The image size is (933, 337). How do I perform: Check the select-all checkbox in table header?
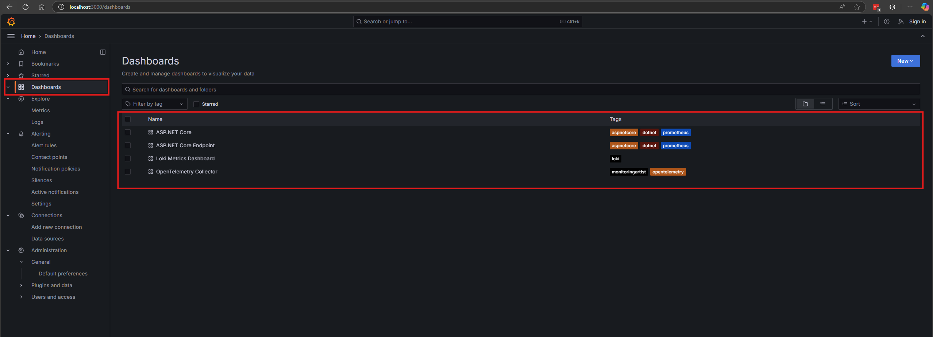pyautogui.click(x=128, y=119)
